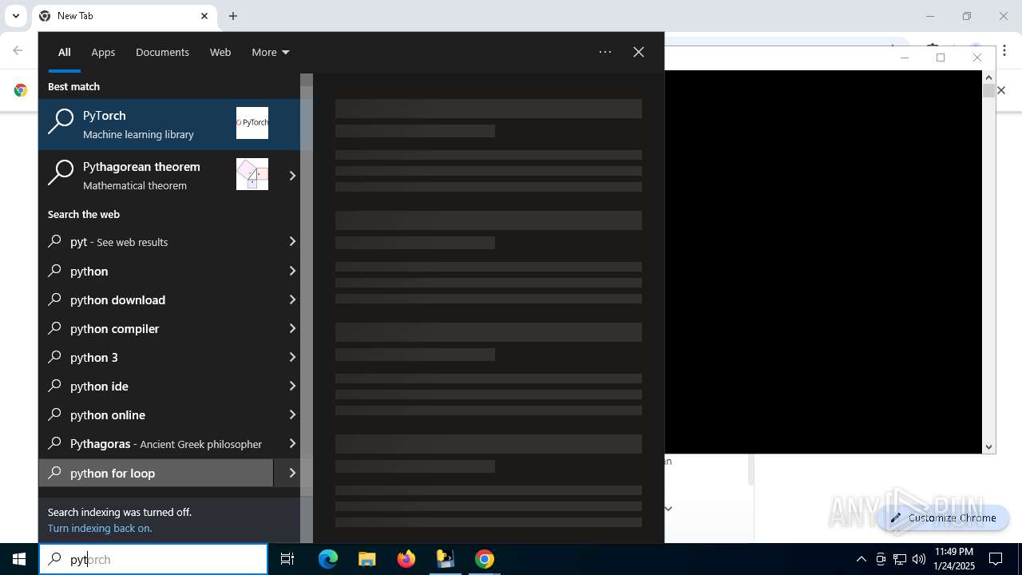1022x575 pixels.
Task: Open the More filters dropdown
Action: [271, 53]
